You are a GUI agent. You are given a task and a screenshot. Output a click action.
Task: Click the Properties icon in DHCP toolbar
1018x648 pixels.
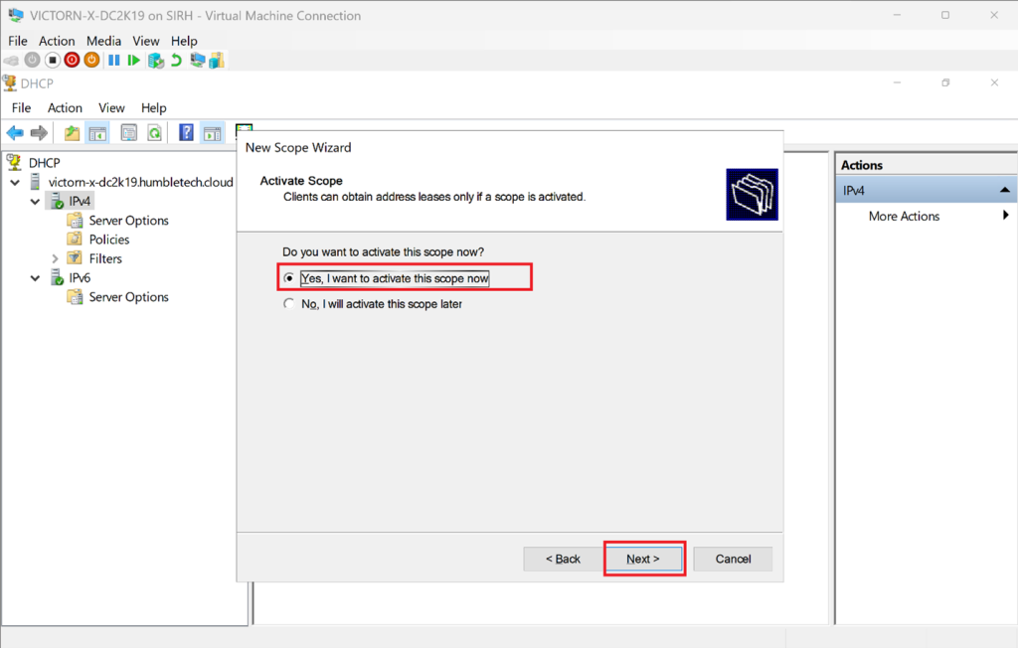pyautogui.click(x=128, y=133)
